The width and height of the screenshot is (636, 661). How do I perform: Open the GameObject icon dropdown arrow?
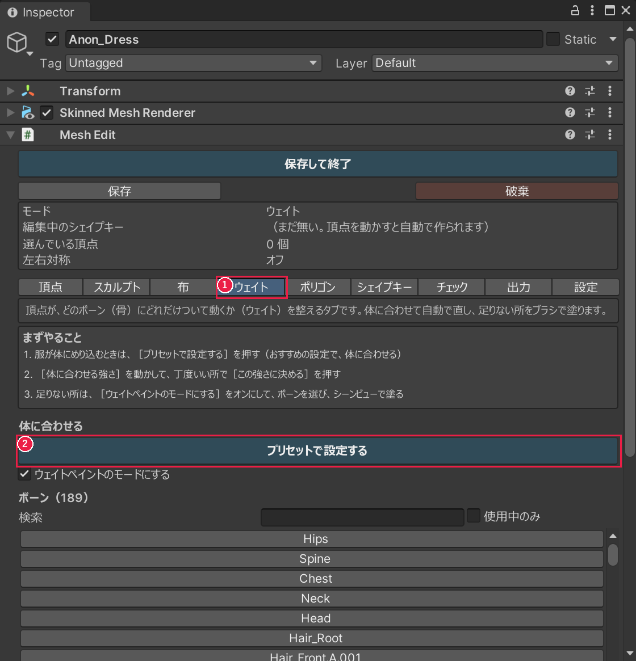[x=30, y=54]
